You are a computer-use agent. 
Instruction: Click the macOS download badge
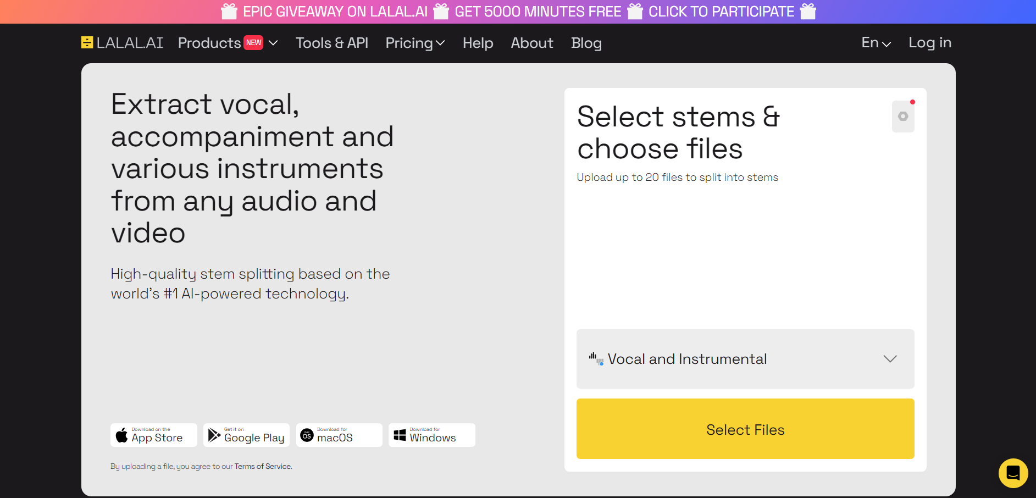339,435
